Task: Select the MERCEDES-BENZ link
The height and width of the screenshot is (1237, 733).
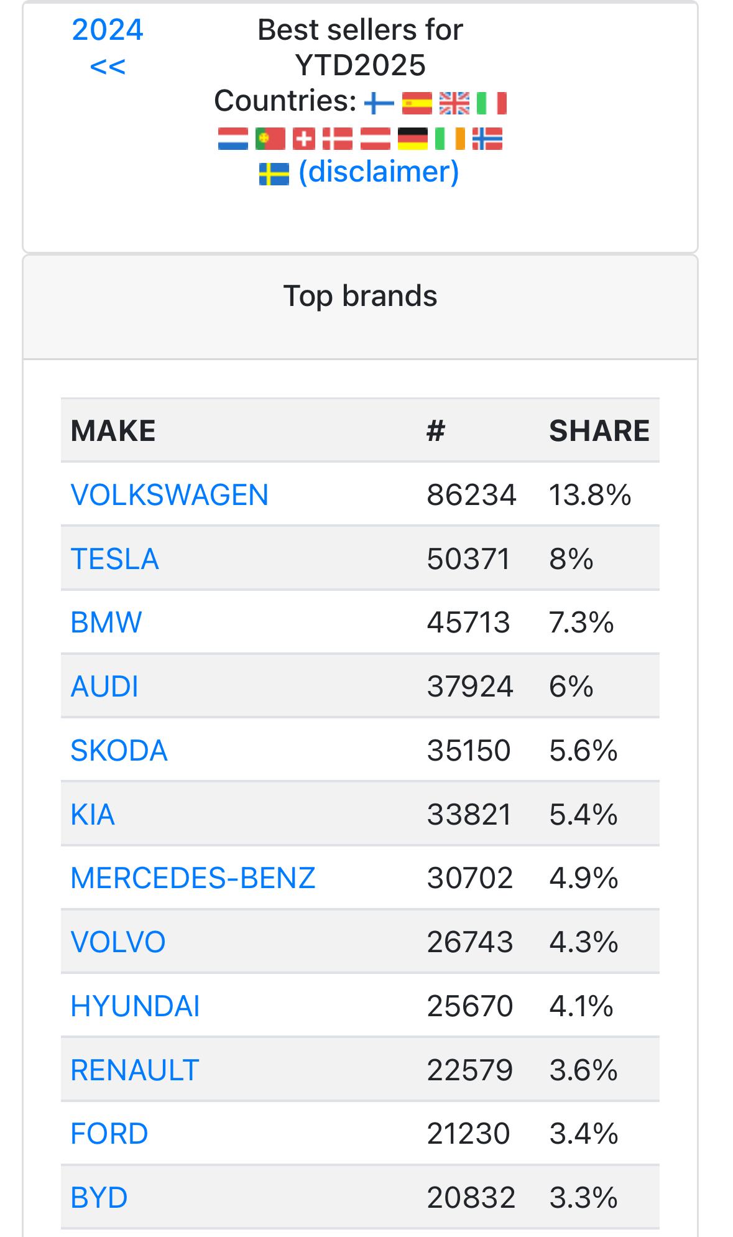Action: (x=193, y=878)
